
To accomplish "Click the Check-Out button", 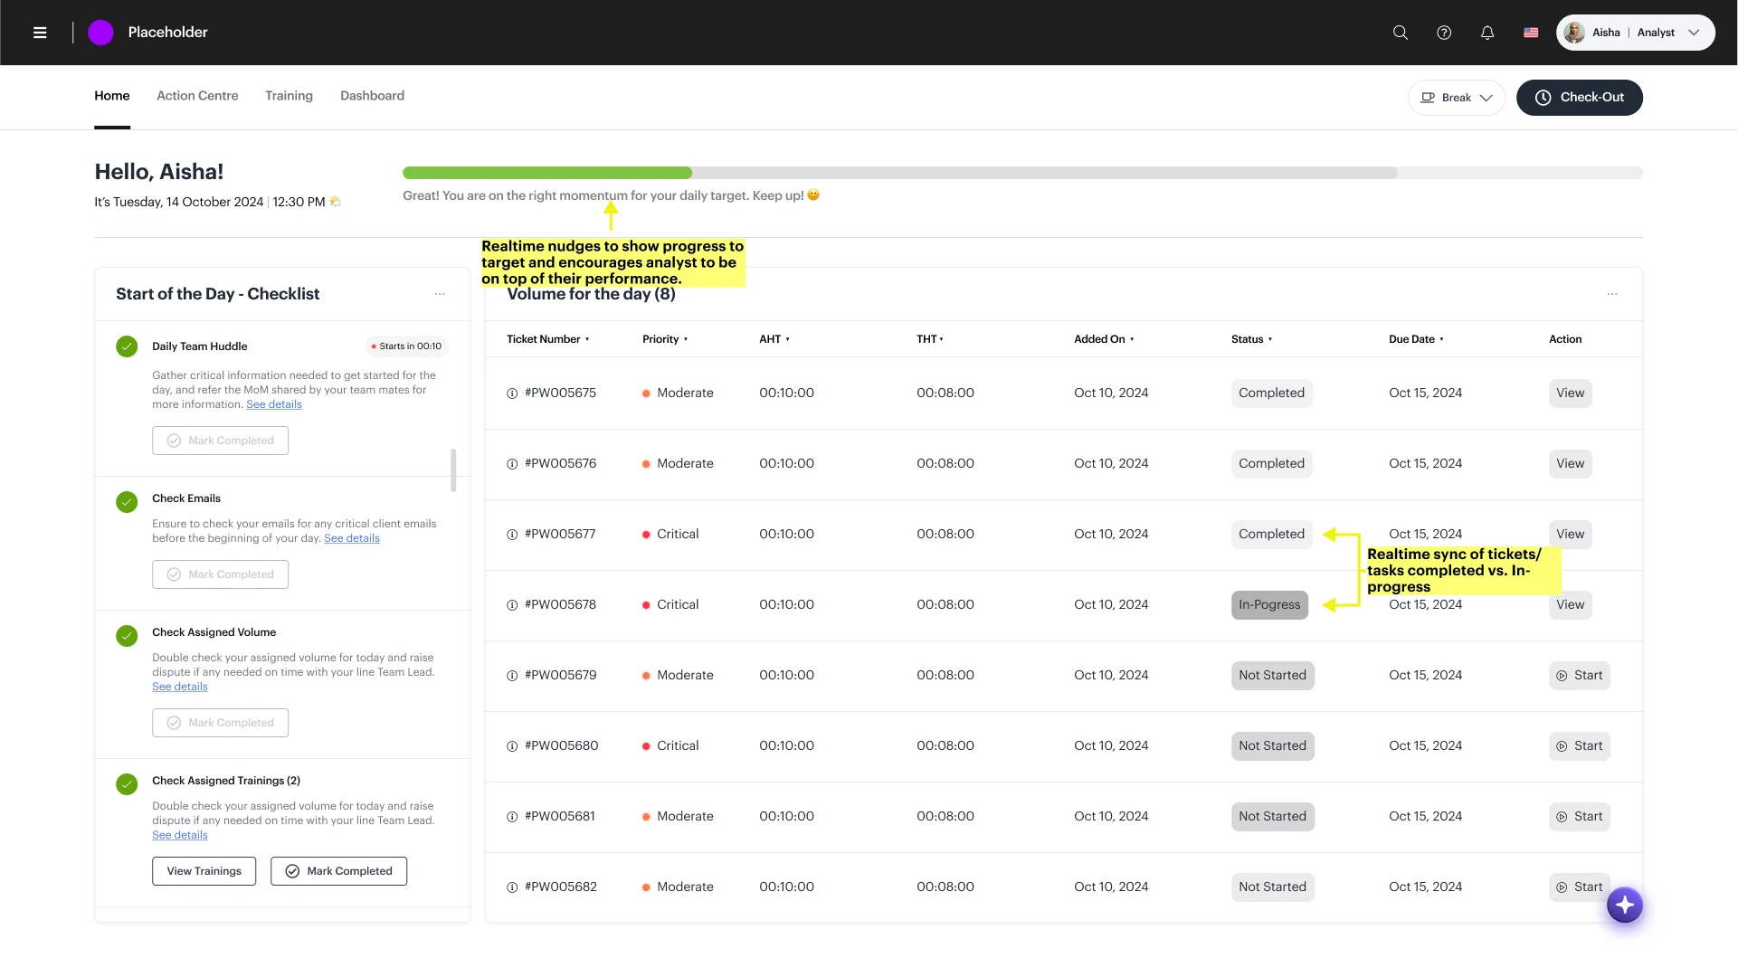I will click(1580, 98).
